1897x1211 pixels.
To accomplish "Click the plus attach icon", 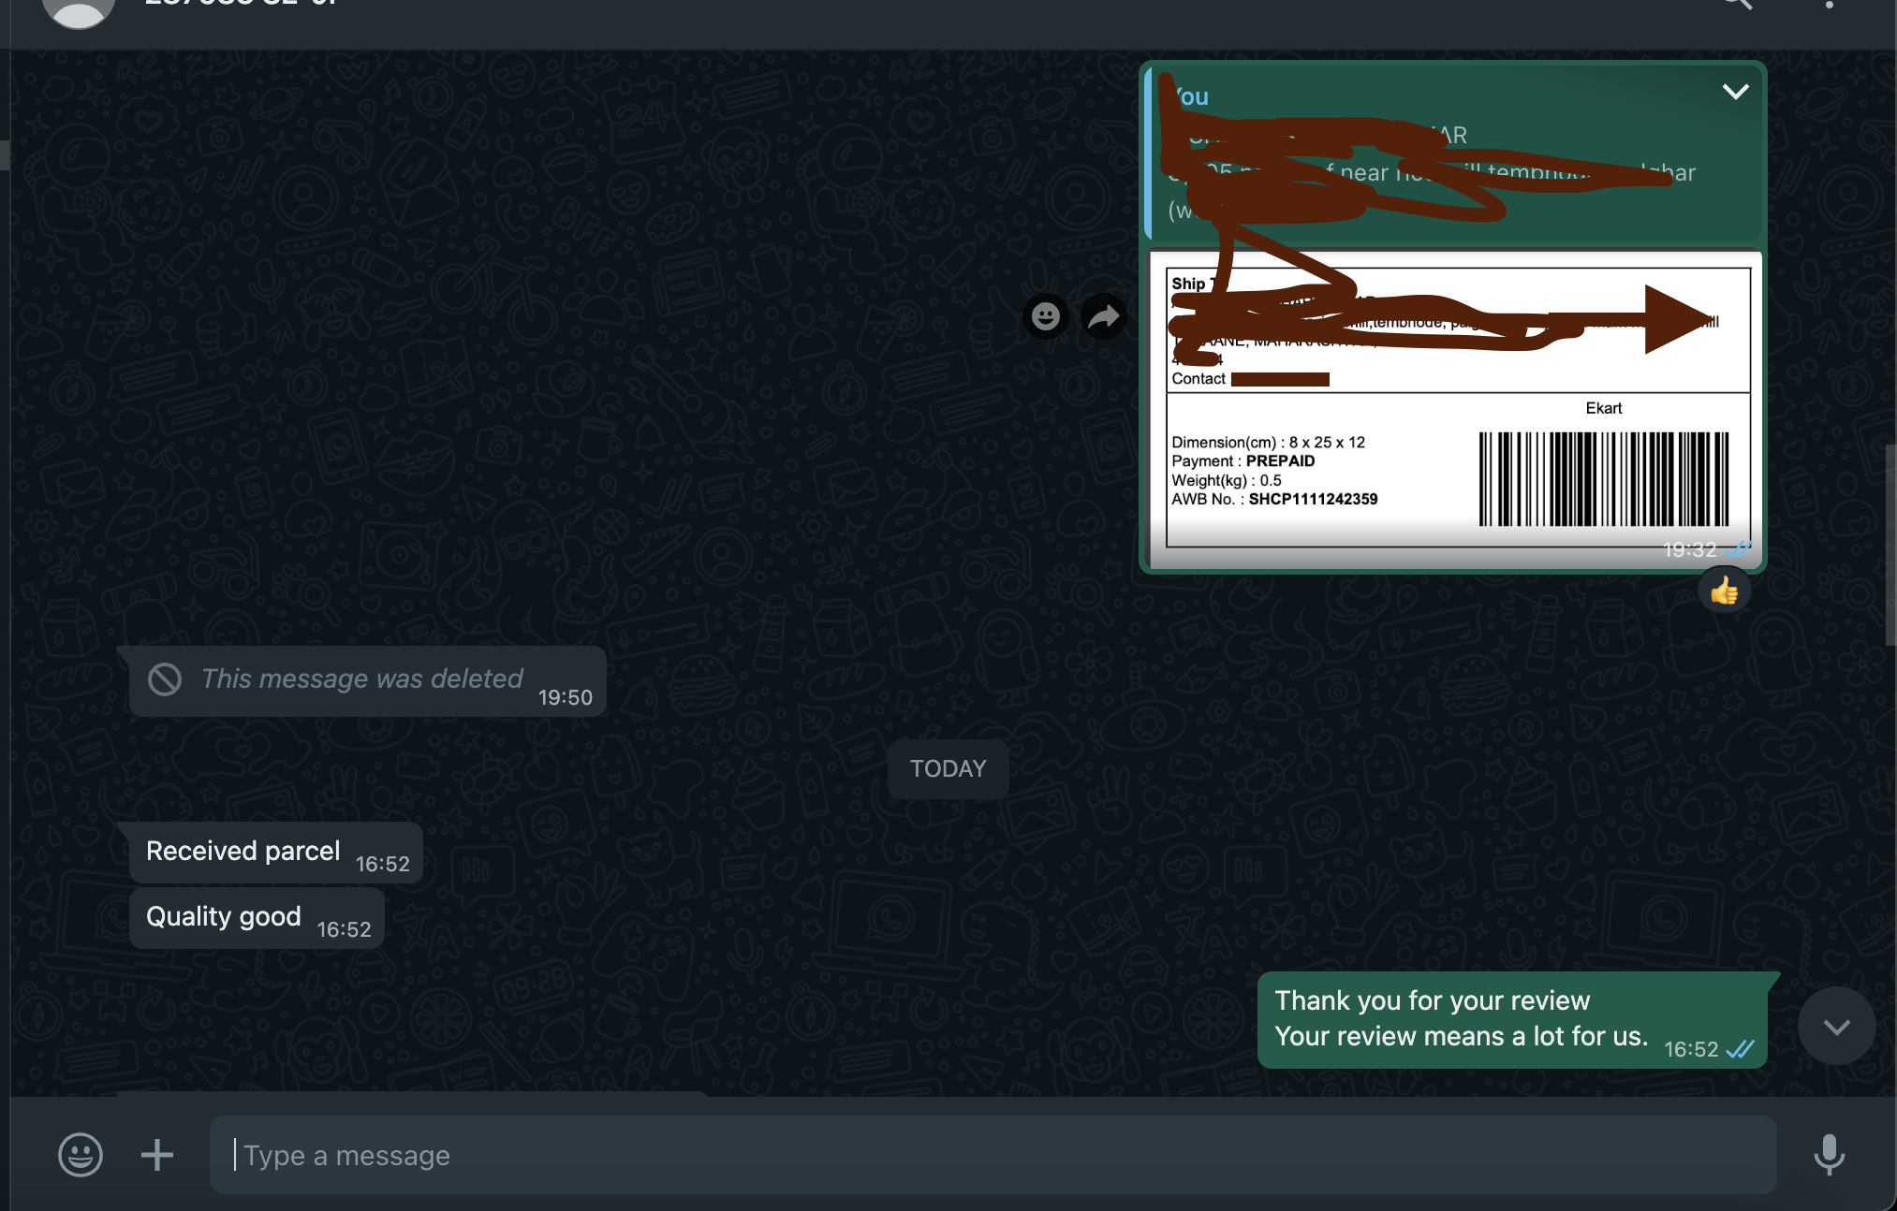I will point(157,1155).
